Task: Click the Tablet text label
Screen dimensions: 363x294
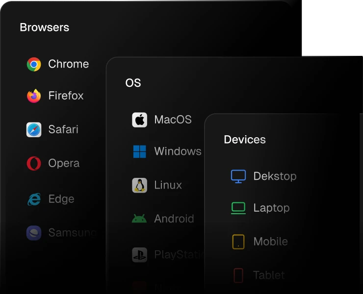Action: click(269, 275)
